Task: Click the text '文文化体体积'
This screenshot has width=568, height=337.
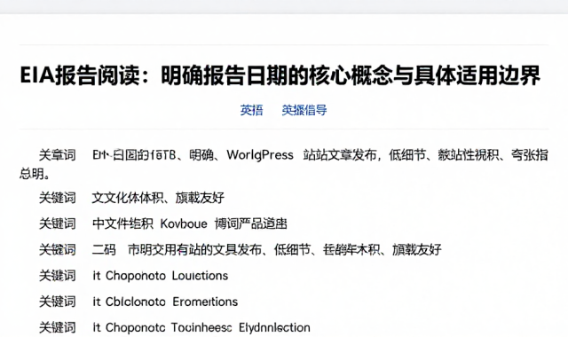Action: pyautogui.click(x=128, y=198)
